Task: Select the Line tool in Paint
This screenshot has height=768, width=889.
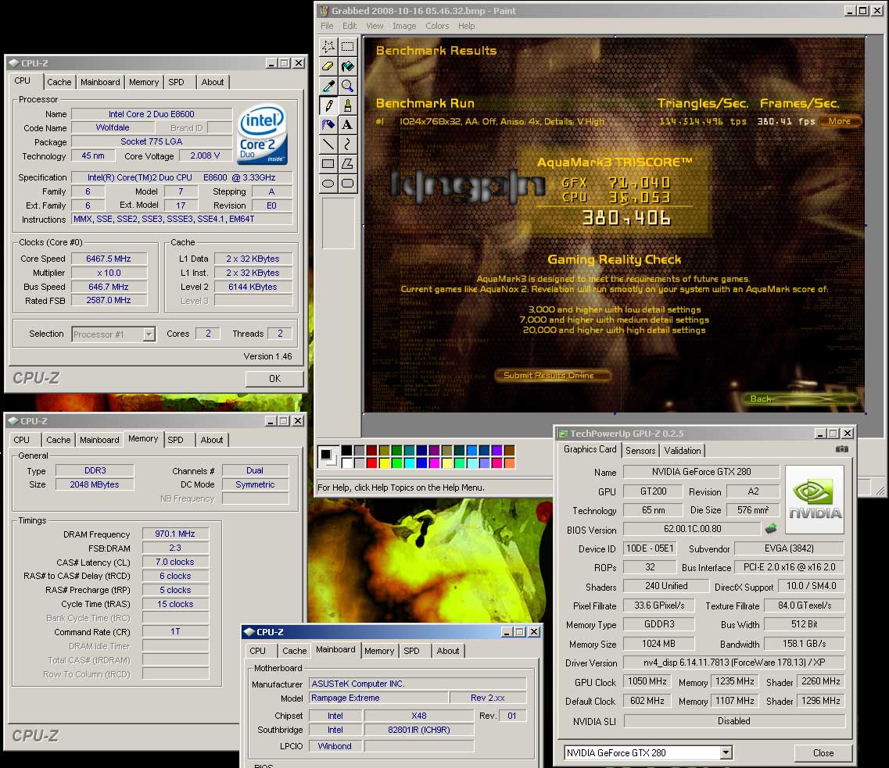Action: click(x=328, y=145)
